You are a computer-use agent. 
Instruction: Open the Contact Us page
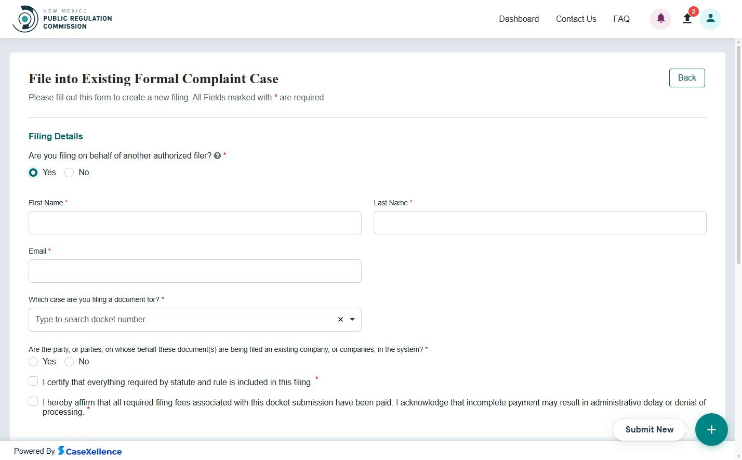click(576, 19)
